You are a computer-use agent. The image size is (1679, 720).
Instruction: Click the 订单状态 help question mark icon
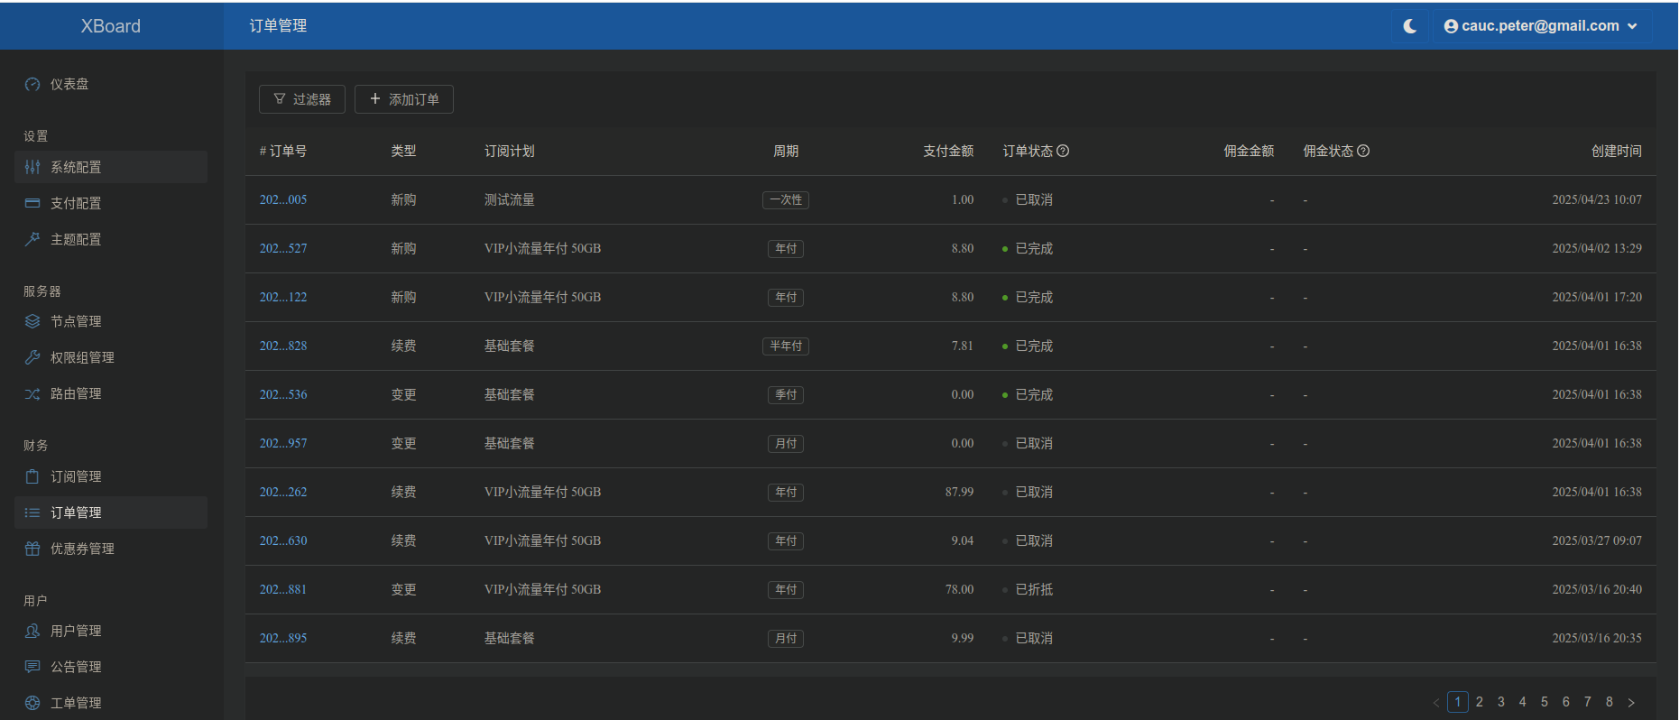(1063, 151)
